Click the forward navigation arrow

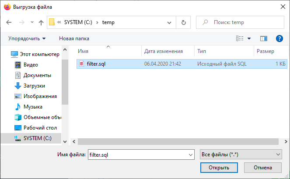point(21,22)
